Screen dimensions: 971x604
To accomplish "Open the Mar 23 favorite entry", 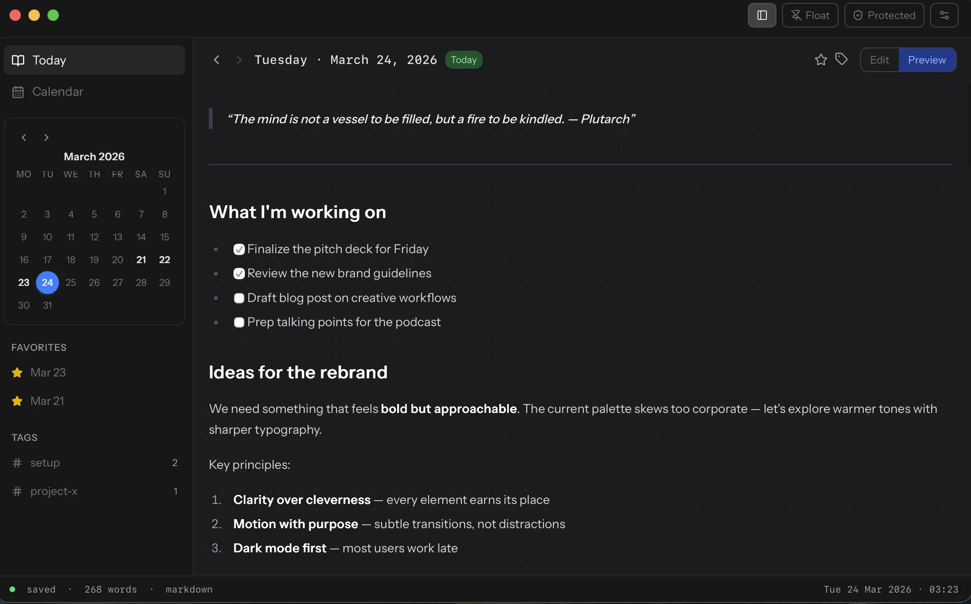I will point(47,373).
